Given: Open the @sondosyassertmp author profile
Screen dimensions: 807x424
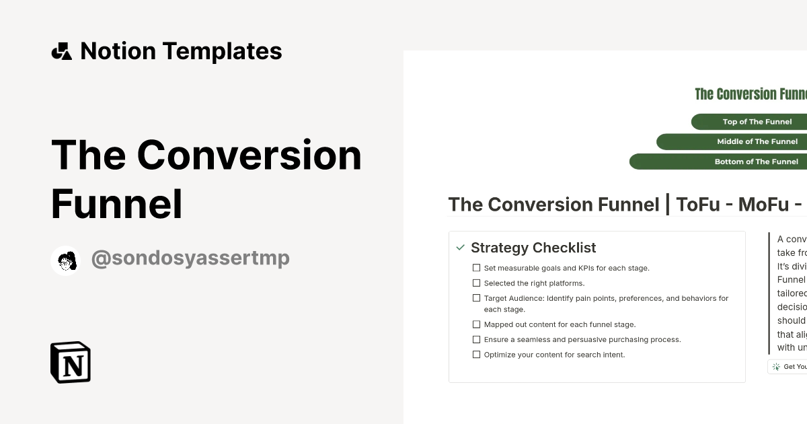Looking at the screenshot, I should coord(191,258).
